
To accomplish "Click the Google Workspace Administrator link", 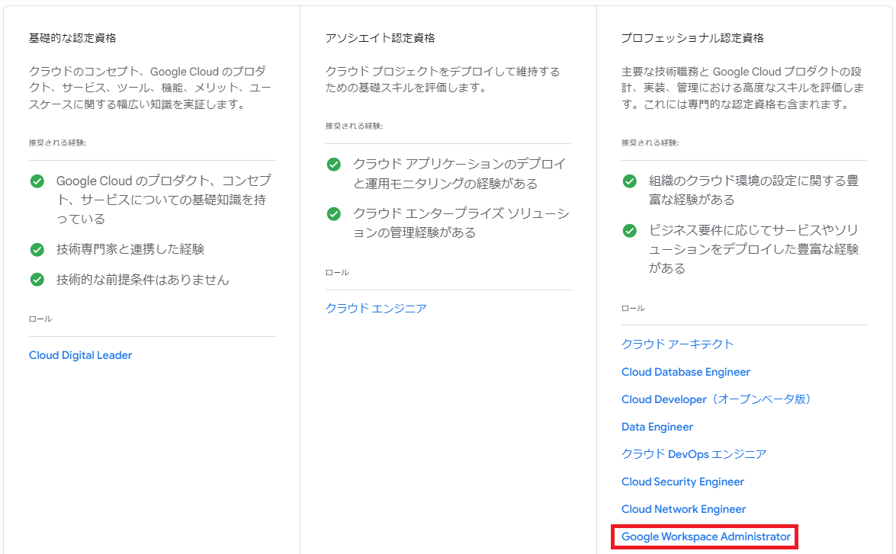I will (x=705, y=536).
